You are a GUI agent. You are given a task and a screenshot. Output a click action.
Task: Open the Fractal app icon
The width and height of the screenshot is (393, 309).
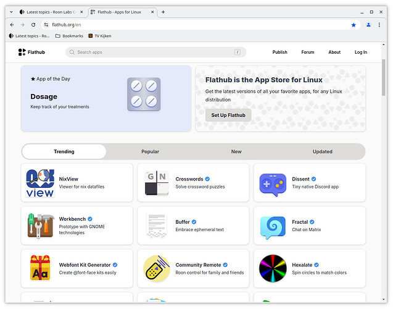click(x=273, y=227)
